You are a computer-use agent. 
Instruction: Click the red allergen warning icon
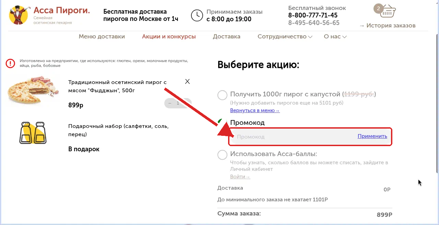tap(11, 63)
